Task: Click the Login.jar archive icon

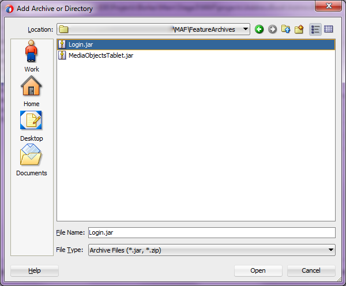Action: pyautogui.click(x=62, y=44)
